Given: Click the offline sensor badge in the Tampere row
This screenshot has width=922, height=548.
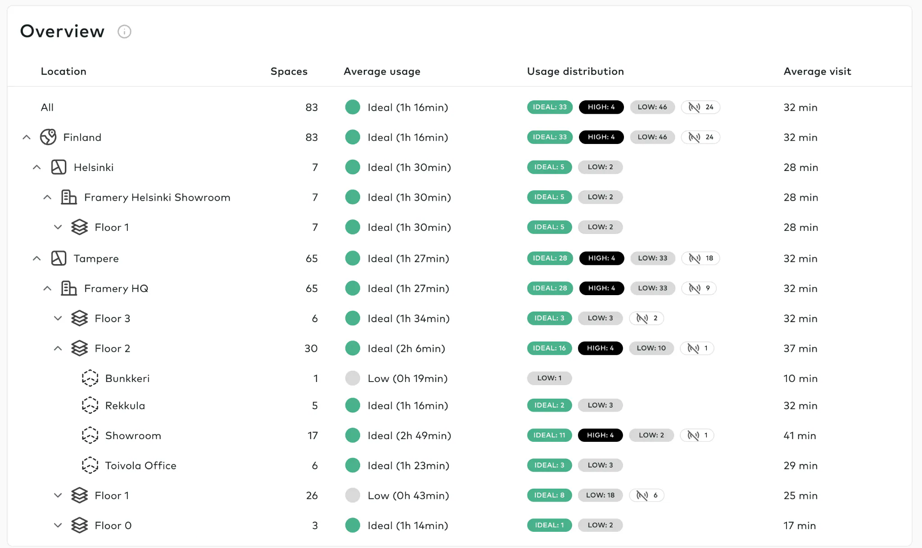Looking at the screenshot, I should [x=701, y=258].
